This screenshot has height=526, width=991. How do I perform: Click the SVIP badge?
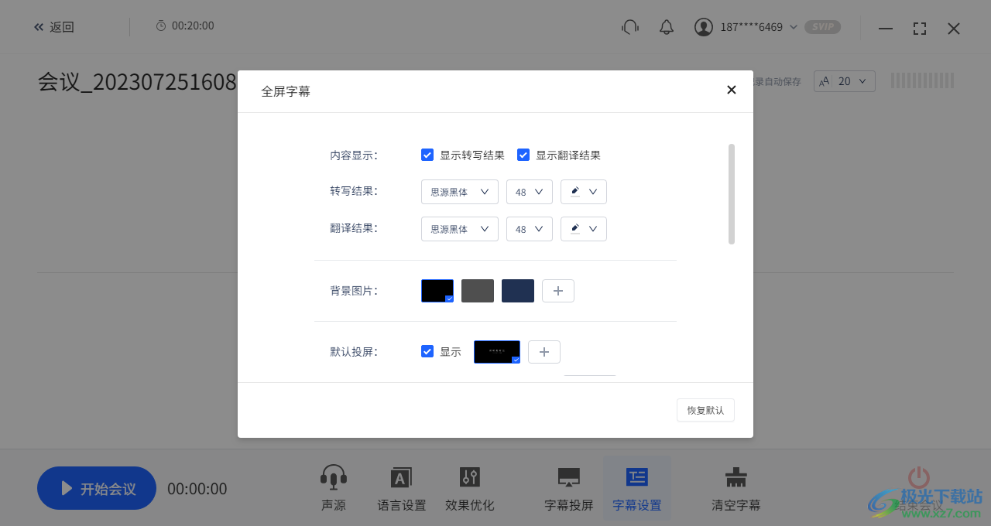pyautogui.click(x=821, y=26)
